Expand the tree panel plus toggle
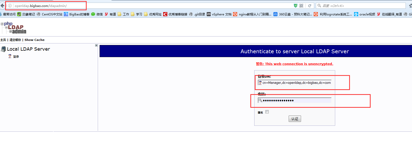 (x=96, y=46)
